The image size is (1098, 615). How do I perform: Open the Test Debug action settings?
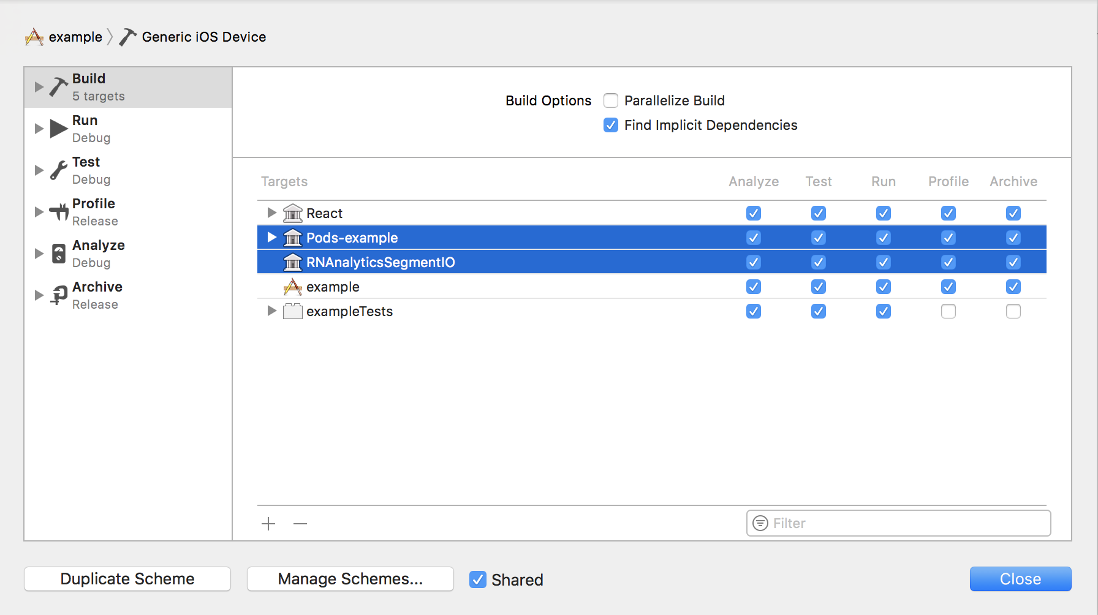pos(128,170)
